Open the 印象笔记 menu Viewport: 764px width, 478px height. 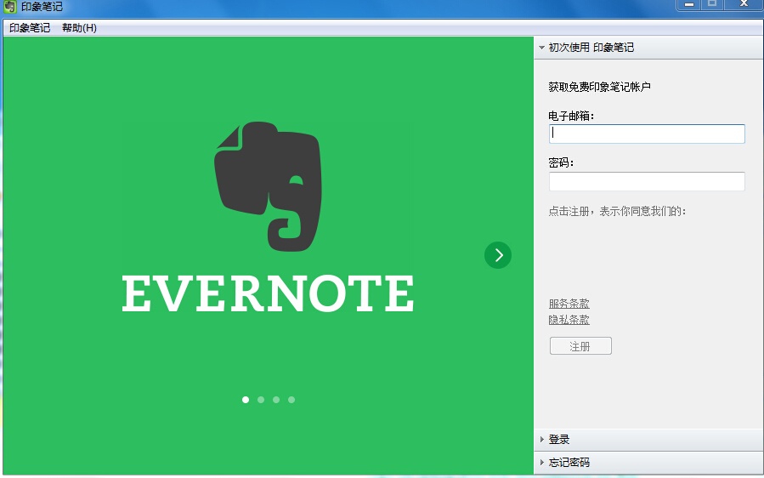30,28
